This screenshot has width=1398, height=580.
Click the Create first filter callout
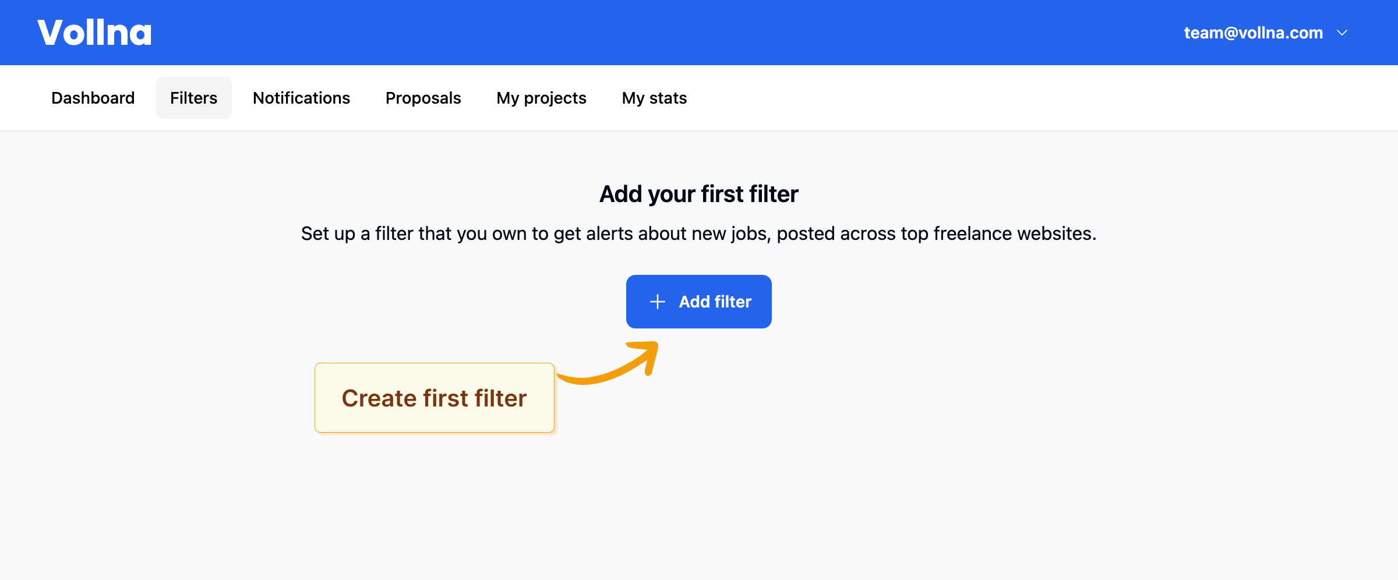434,398
